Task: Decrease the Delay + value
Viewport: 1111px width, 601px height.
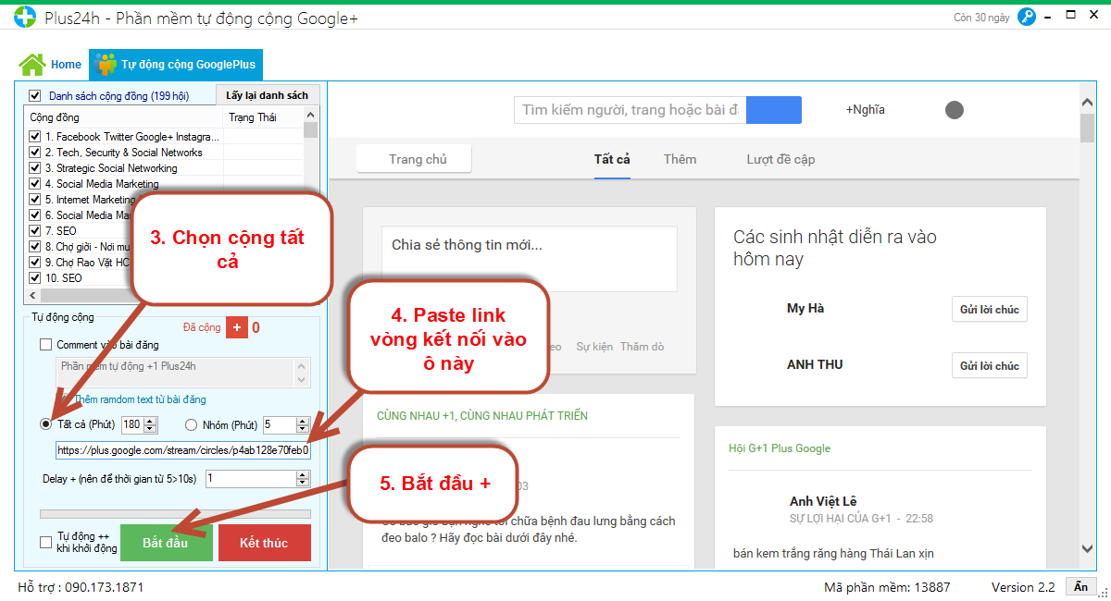Action: tap(303, 484)
